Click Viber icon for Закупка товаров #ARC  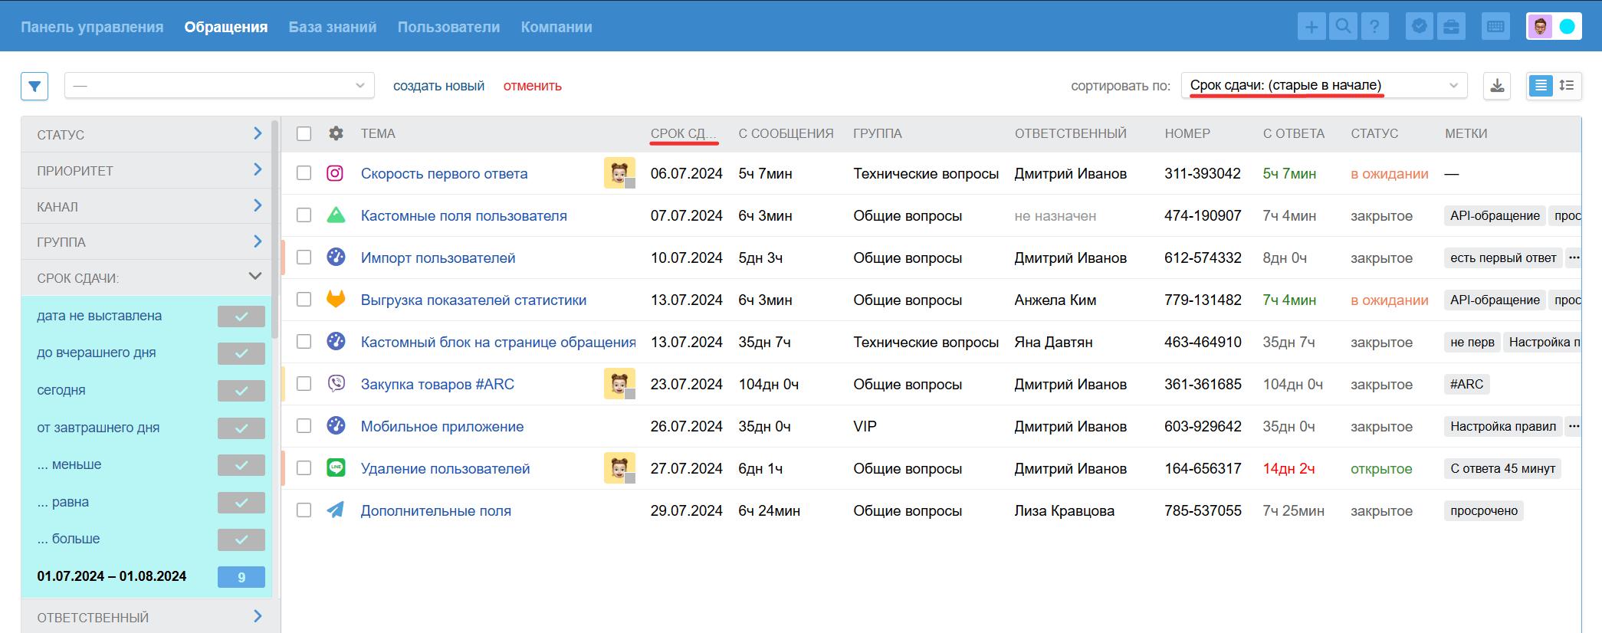[336, 383]
